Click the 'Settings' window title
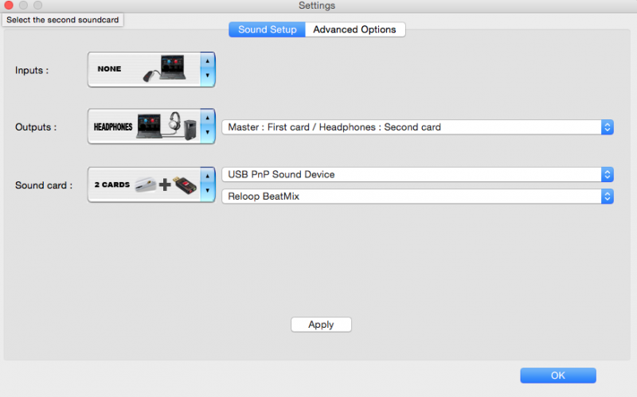The height and width of the screenshot is (397, 637). point(317,6)
